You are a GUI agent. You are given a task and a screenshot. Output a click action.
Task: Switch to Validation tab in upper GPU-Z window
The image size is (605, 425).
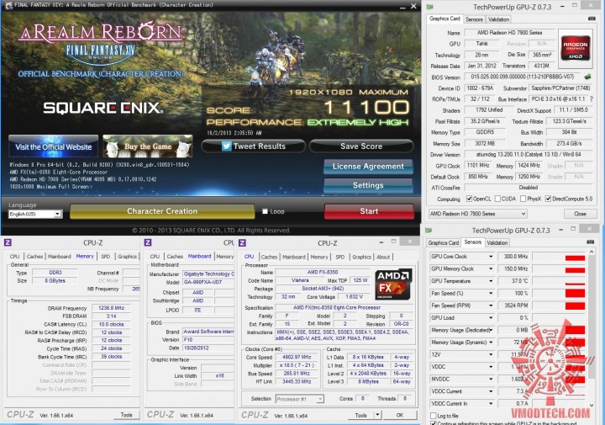point(498,19)
